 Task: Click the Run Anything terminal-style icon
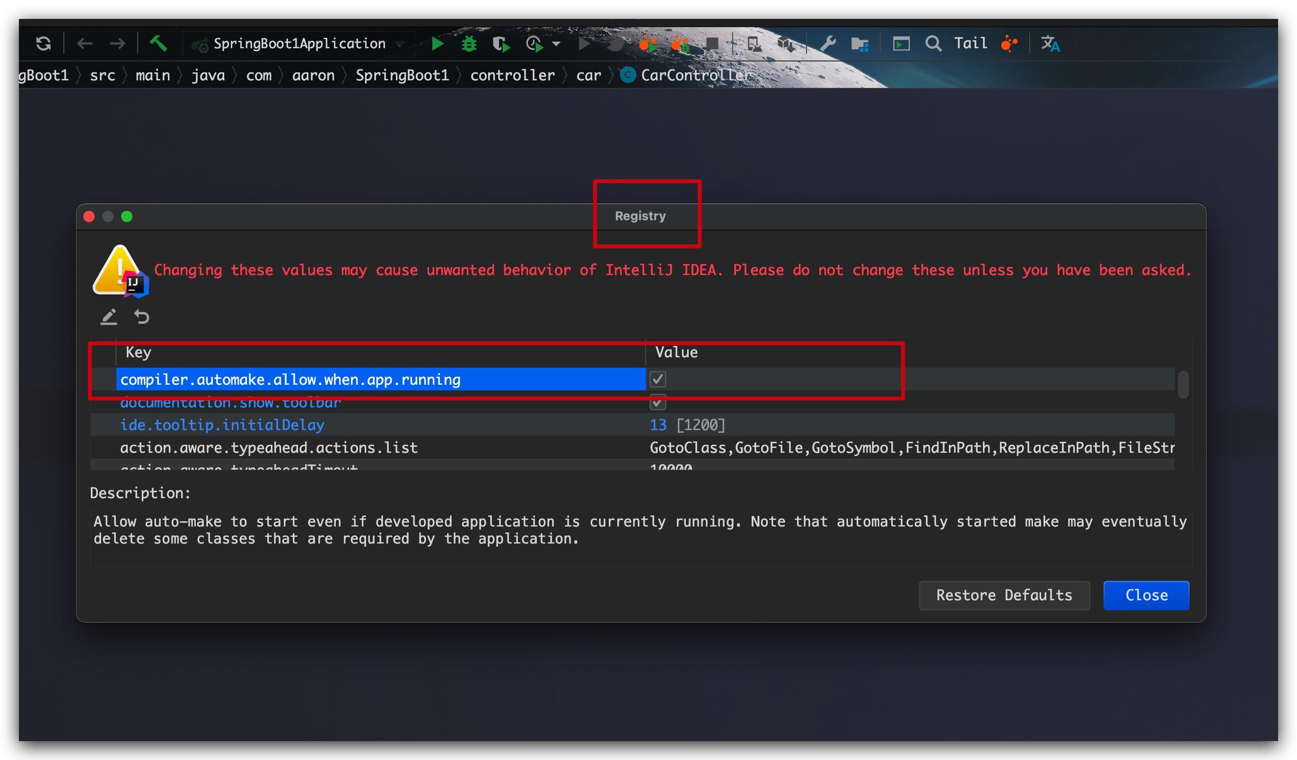pos(901,43)
